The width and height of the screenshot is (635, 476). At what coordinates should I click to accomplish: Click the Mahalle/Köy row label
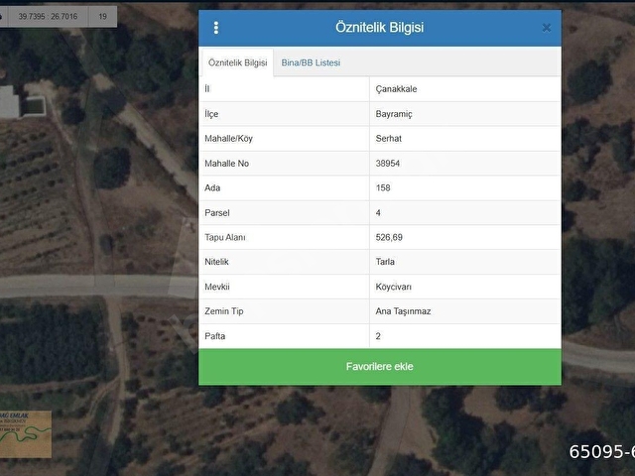tap(228, 139)
